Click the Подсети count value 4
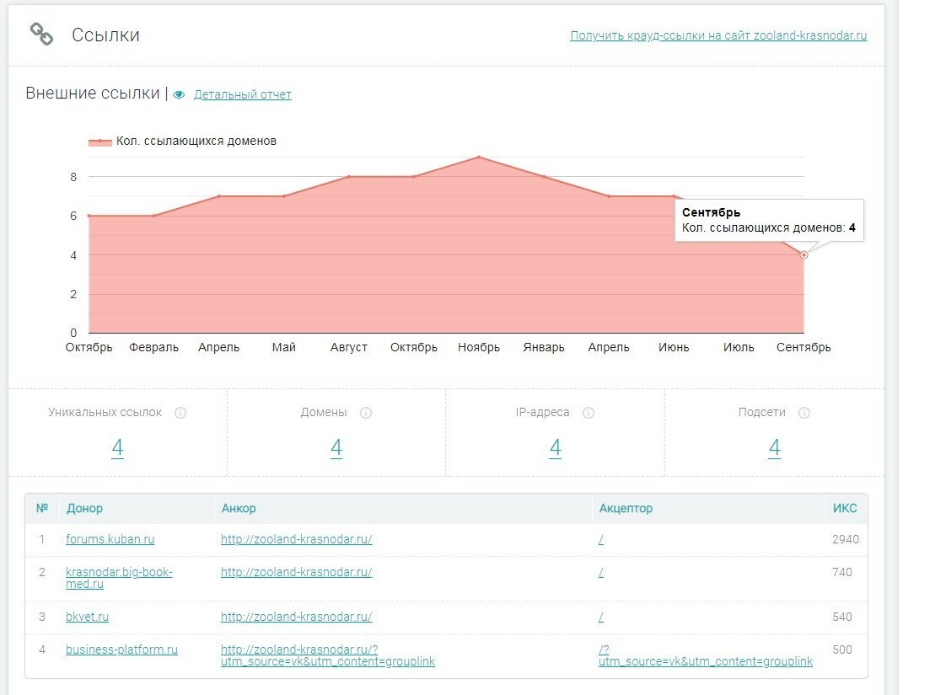 (774, 448)
